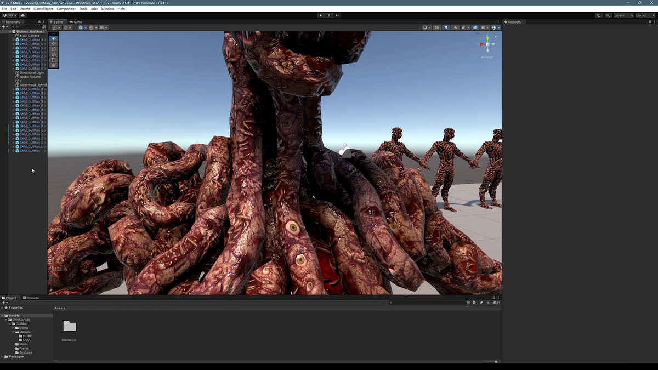Open the cloud services icon
658x370 pixels.
22,15
